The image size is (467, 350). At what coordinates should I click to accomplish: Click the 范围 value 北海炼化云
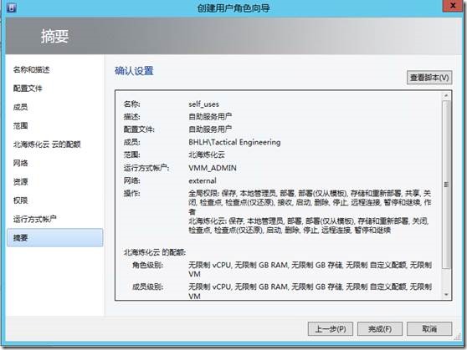point(207,155)
